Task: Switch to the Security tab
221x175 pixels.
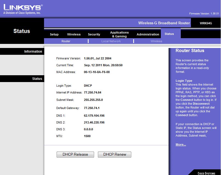Action: (x=94, y=34)
